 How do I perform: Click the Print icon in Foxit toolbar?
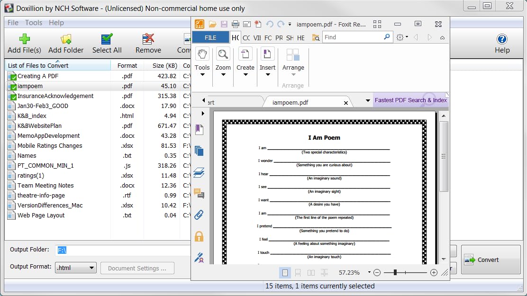[x=235, y=24]
